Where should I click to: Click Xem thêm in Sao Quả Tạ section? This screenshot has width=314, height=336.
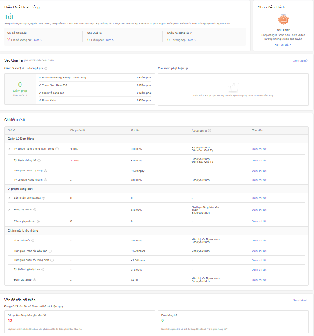(300, 60)
